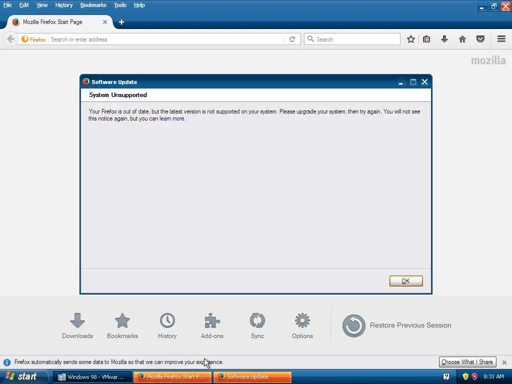
Task: Dismiss the data notification bar
Action: pyautogui.click(x=504, y=362)
